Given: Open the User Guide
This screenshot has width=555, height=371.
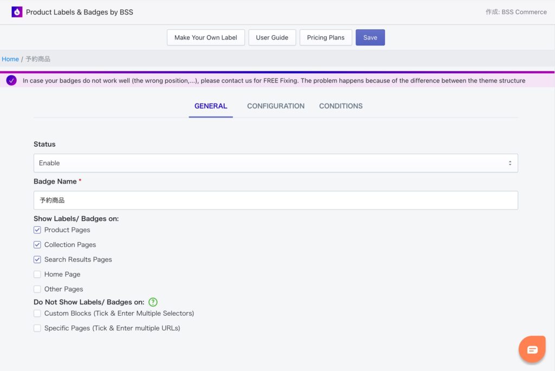Looking at the screenshot, I should 272,37.
